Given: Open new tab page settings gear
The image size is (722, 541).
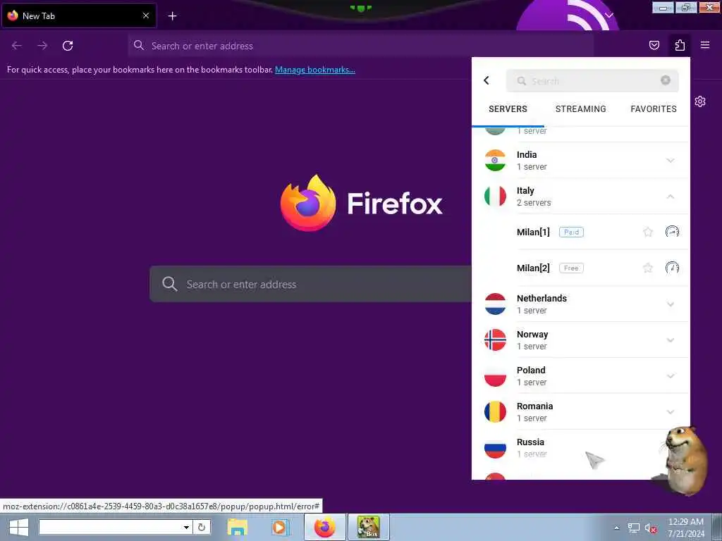Looking at the screenshot, I should coord(700,101).
